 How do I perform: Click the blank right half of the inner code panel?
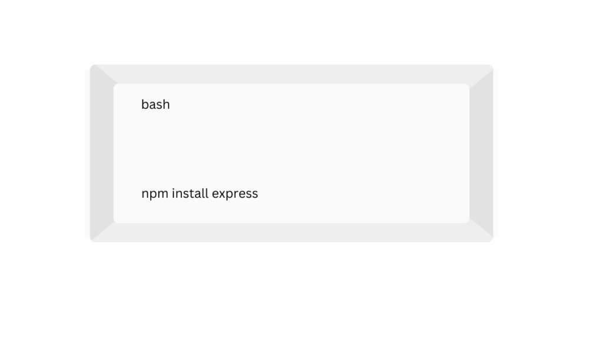[x=383, y=153]
